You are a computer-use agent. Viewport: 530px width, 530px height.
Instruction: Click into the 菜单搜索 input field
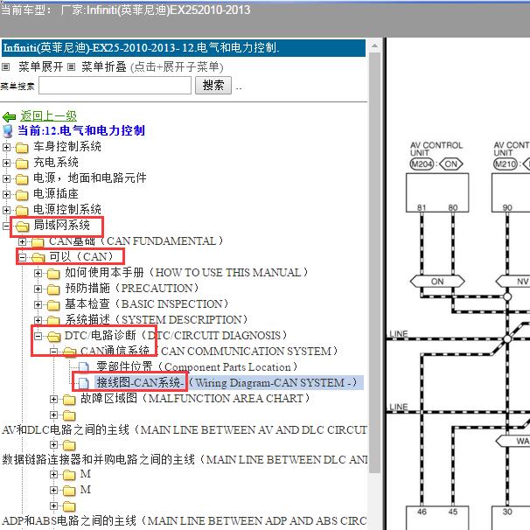pos(115,85)
